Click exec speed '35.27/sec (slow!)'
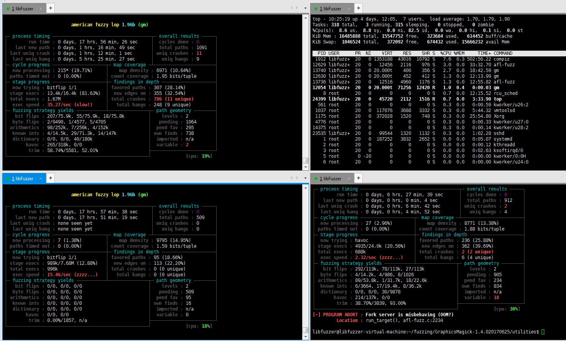This screenshot has height=341, width=566. click(x=70, y=105)
